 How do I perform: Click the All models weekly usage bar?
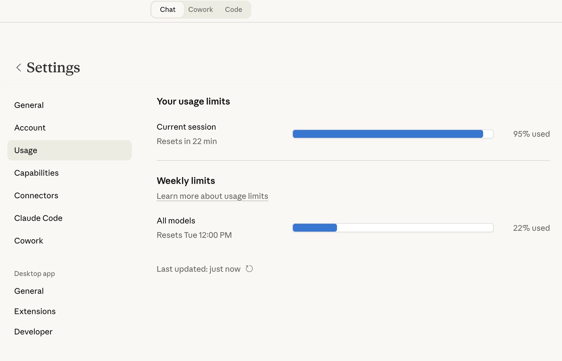pos(393,228)
